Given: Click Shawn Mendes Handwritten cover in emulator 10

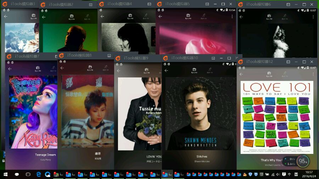Looking at the screenshot, I should coord(201,114).
